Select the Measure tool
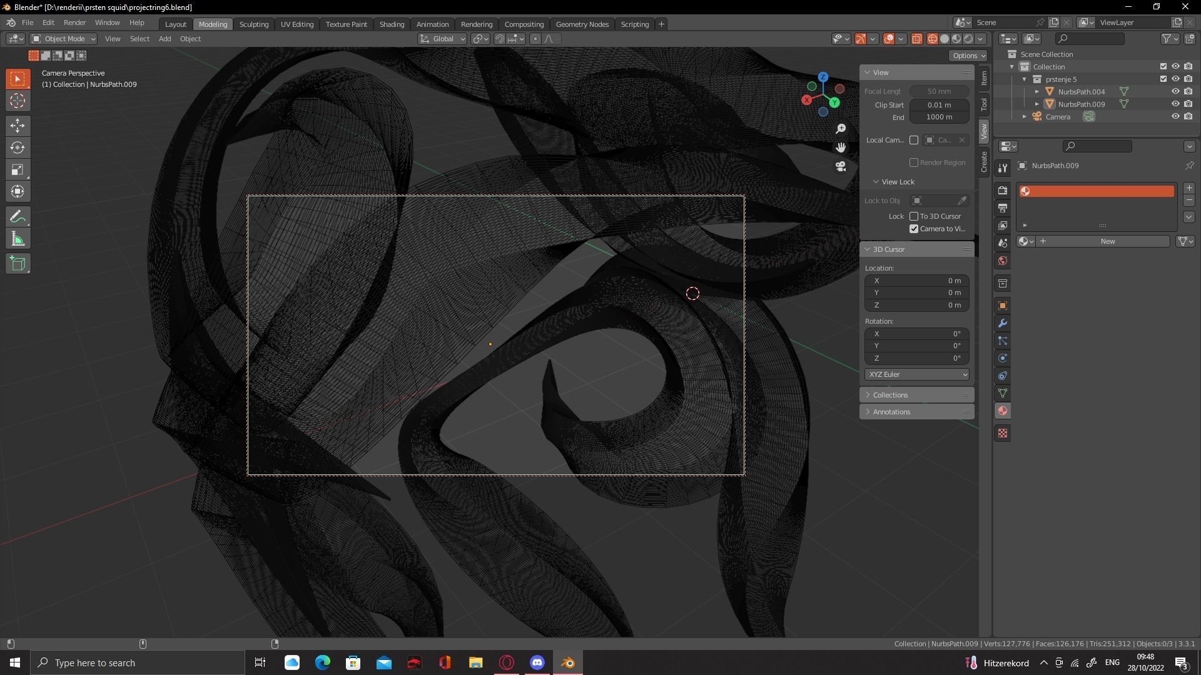This screenshot has height=675, width=1201. 18,239
